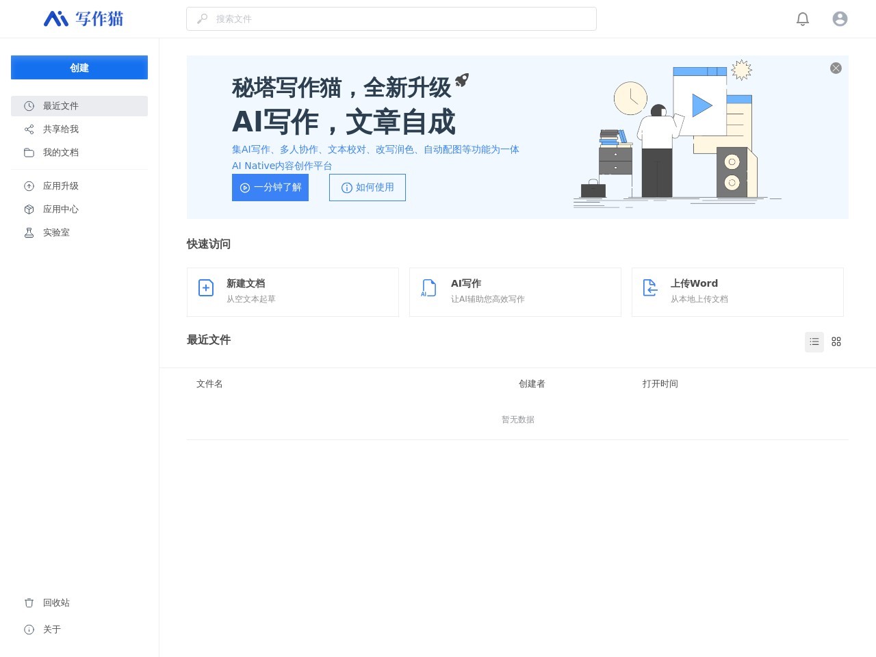Open the 新建文档 quick access card
The height and width of the screenshot is (657, 876).
click(293, 292)
